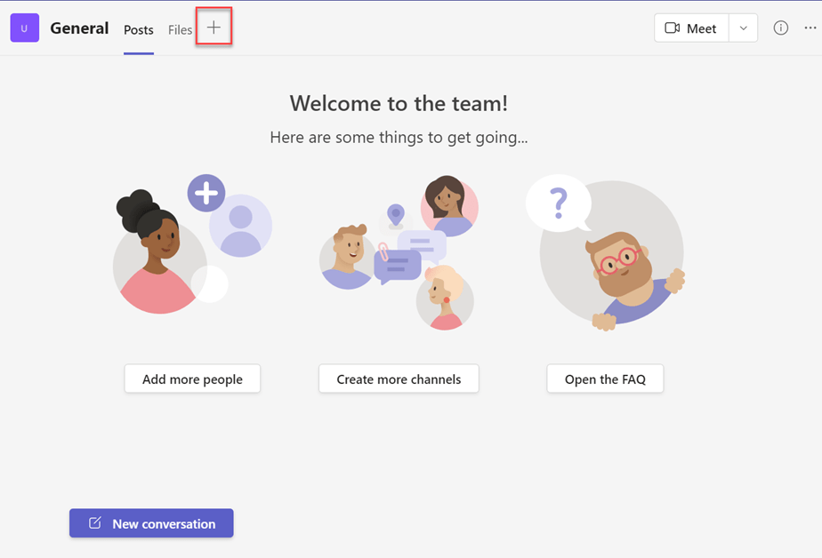Click the plus icon to add a tab
The height and width of the screenshot is (558, 822).
(214, 28)
